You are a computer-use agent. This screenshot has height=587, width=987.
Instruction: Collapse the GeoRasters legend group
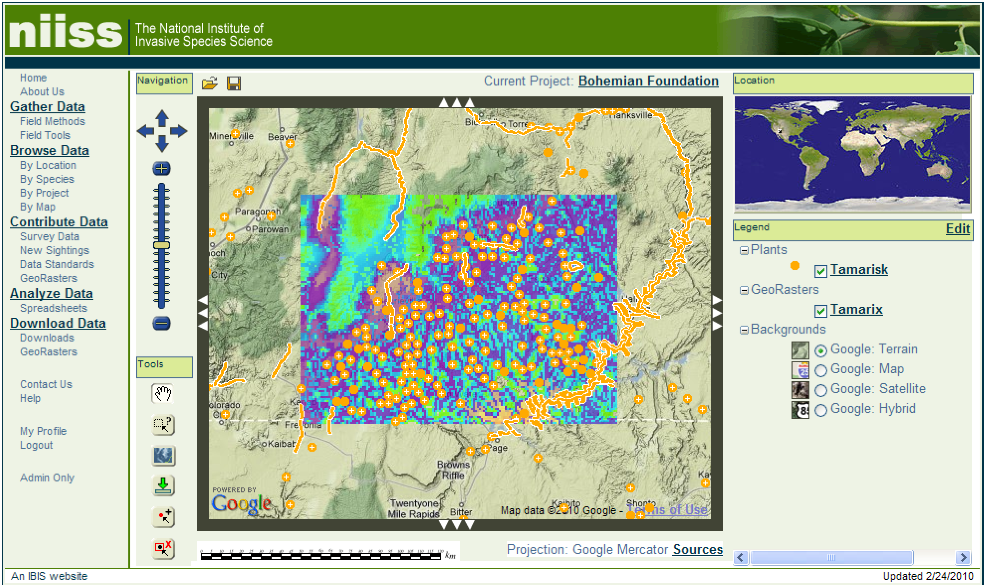coord(744,290)
